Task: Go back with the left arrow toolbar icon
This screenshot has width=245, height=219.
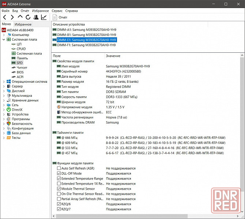Action: (x=5, y=17)
